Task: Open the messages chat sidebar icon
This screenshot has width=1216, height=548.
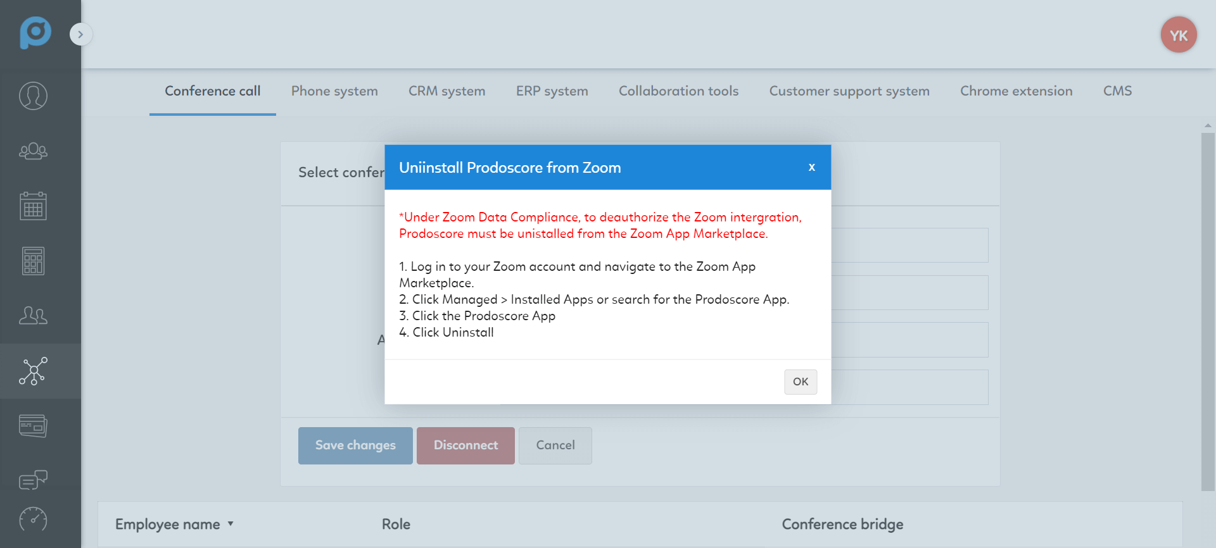Action: (x=33, y=480)
